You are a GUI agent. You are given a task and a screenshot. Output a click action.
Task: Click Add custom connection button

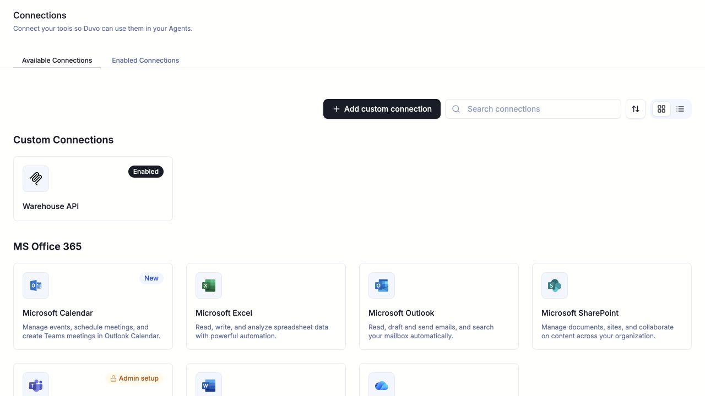pyautogui.click(x=382, y=109)
